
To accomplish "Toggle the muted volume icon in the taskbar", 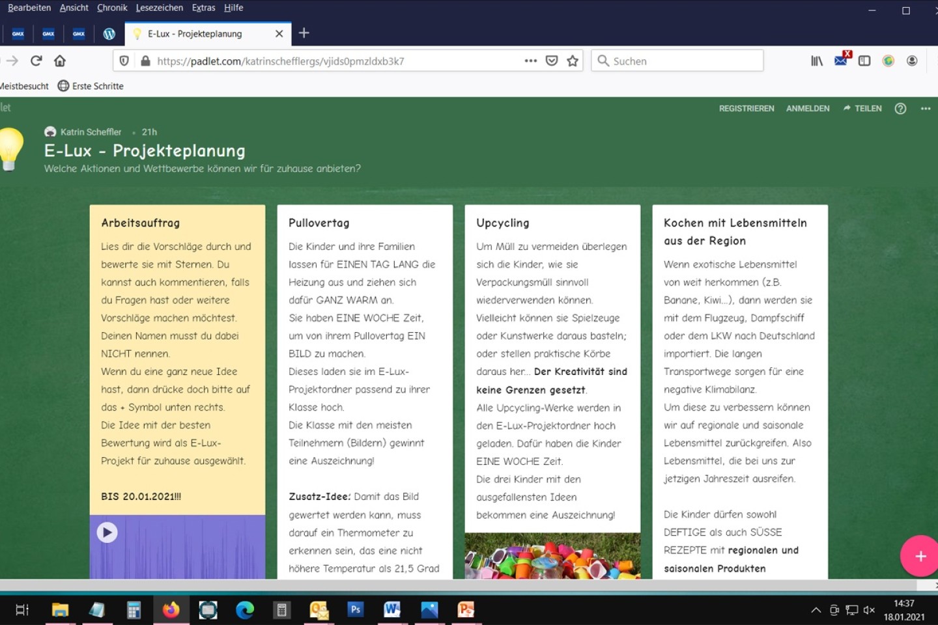I will [x=869, y=610].
